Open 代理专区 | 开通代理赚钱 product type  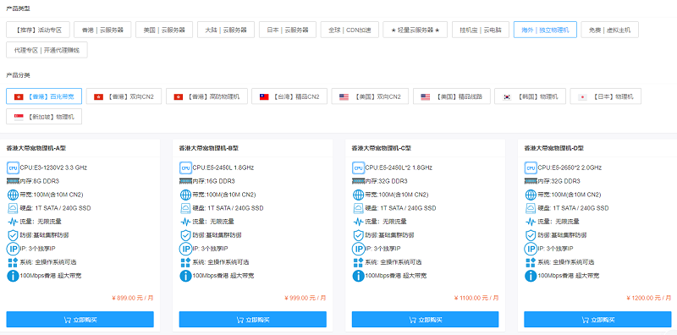point(47,50)
